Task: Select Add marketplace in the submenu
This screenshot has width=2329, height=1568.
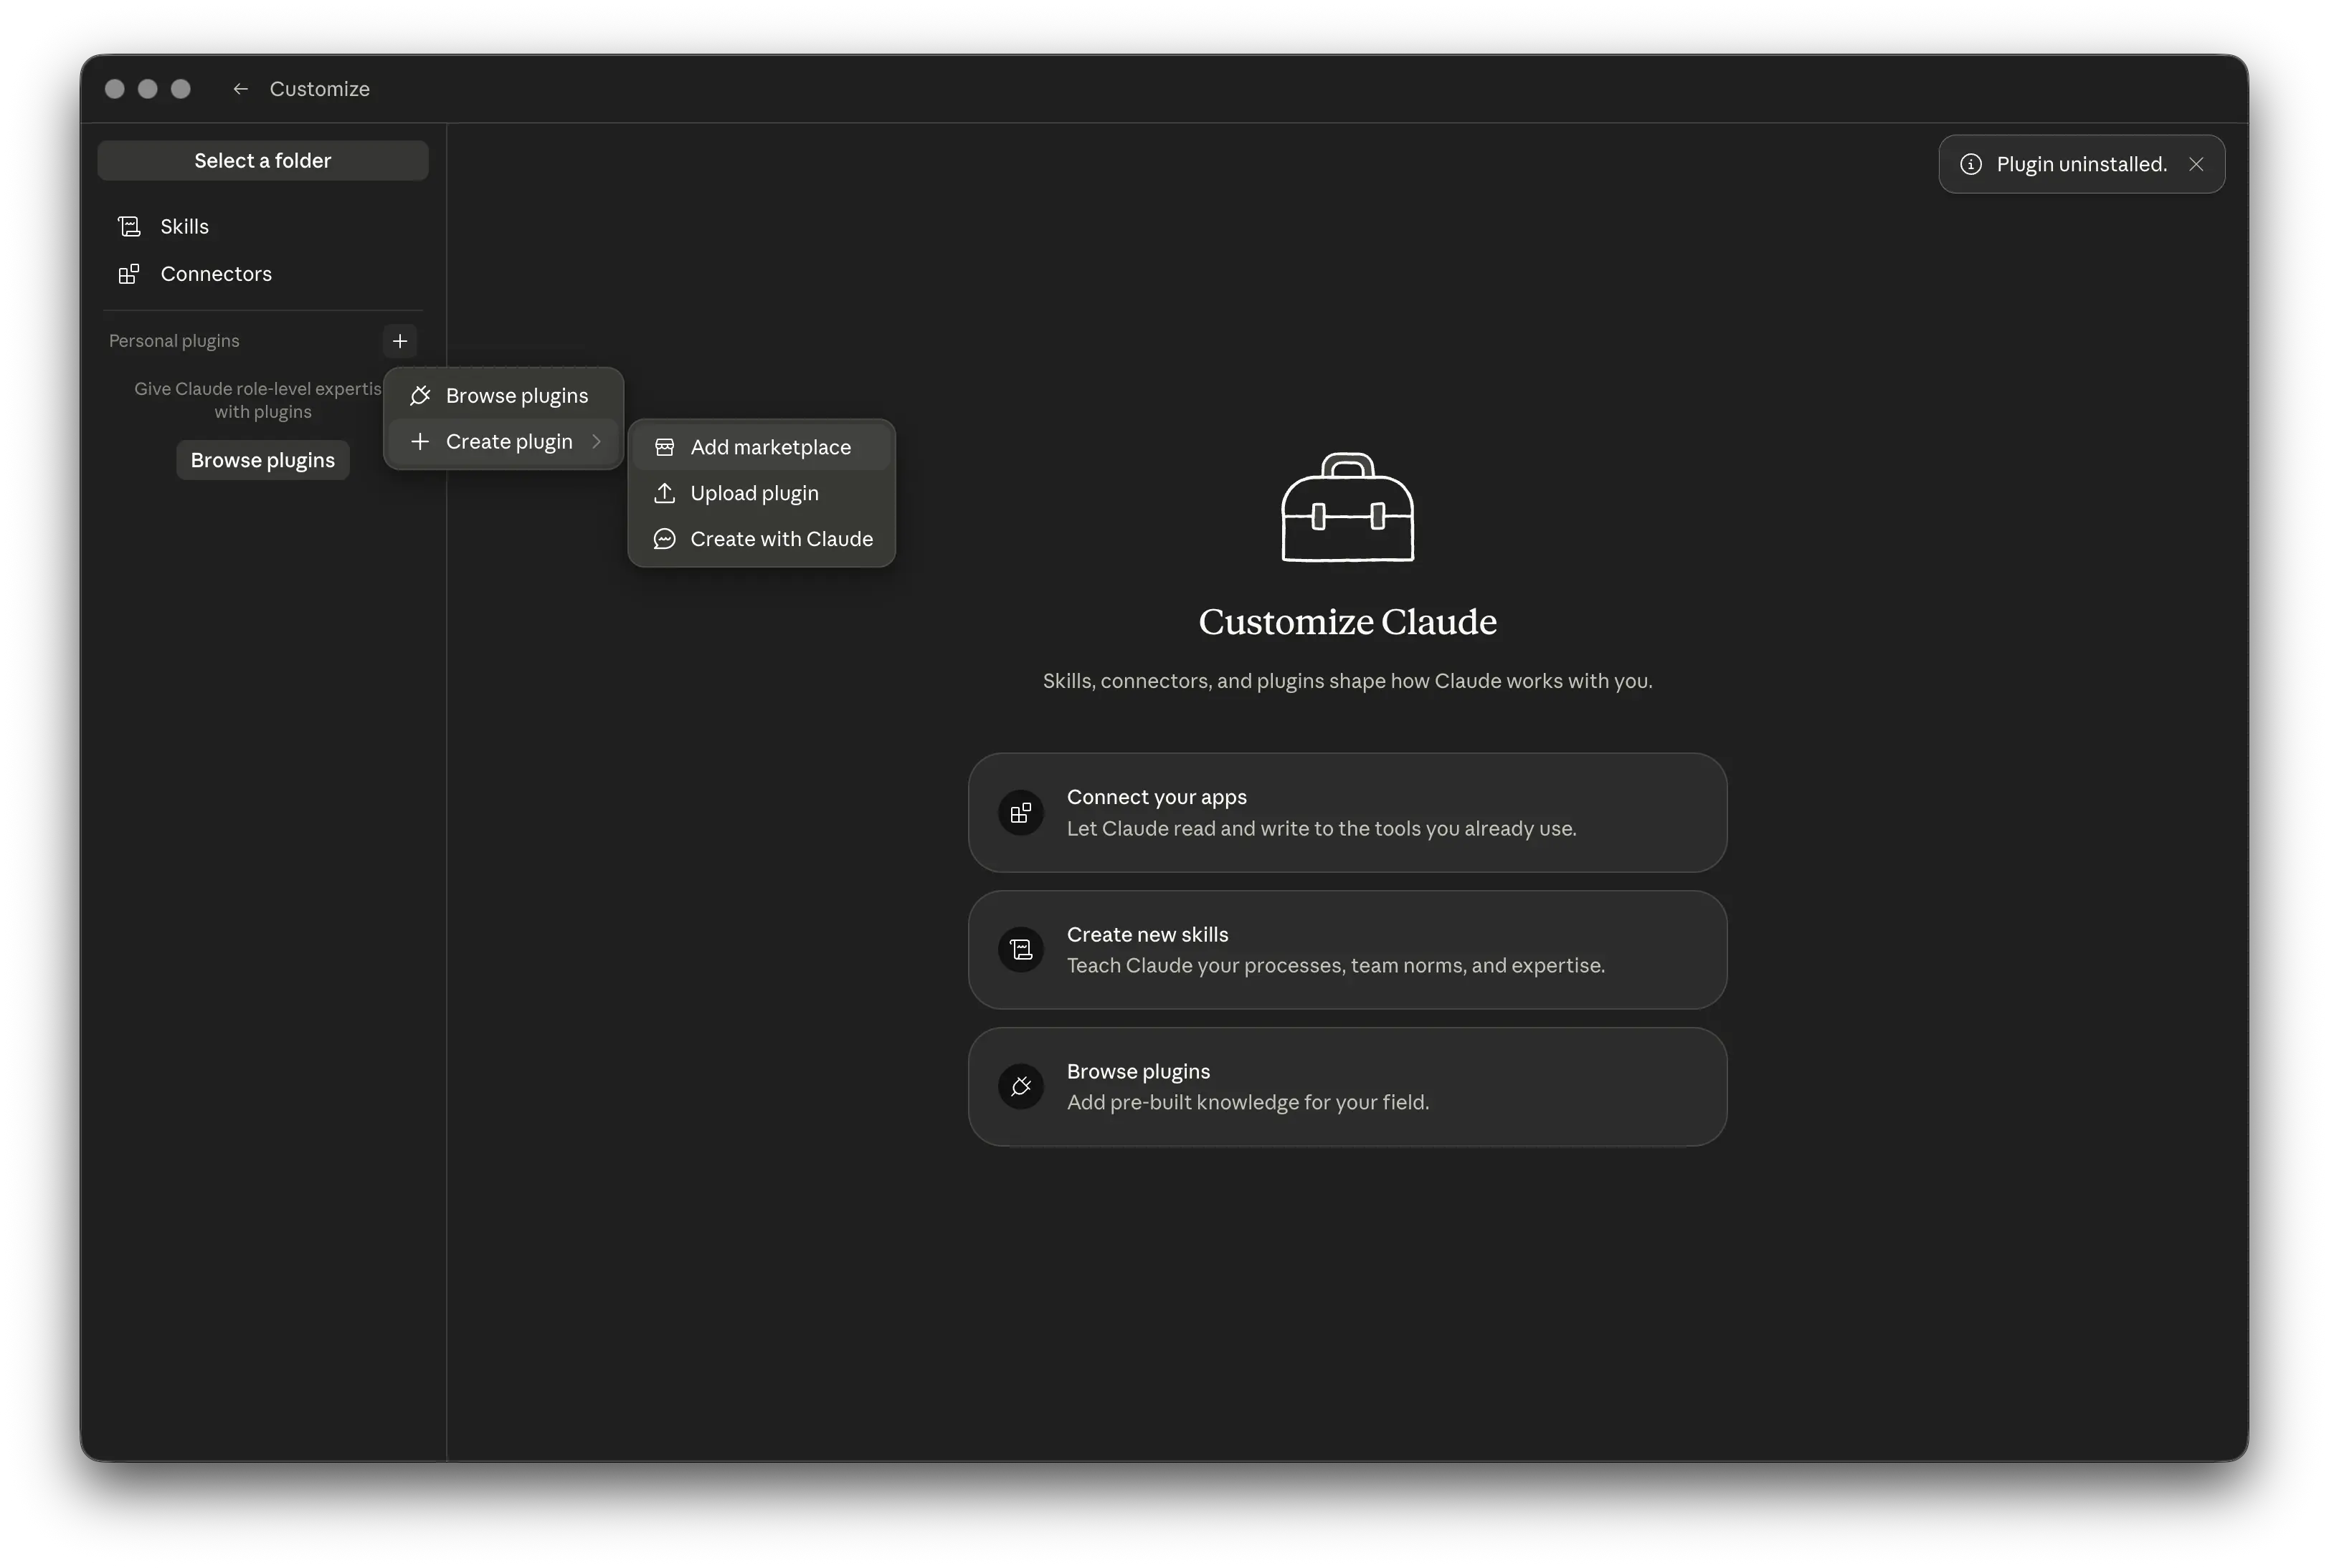Action: click(762, 448)
